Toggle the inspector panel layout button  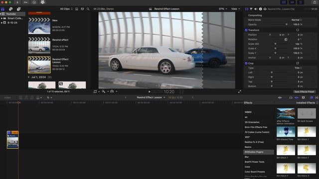301,2
